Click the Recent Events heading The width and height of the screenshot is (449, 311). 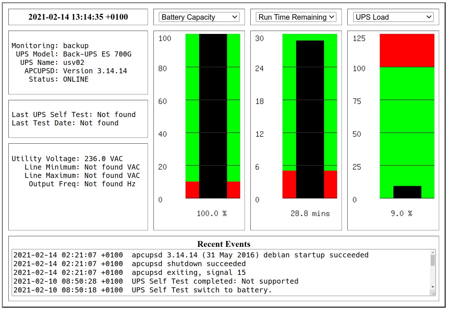(x=224, y=244)
